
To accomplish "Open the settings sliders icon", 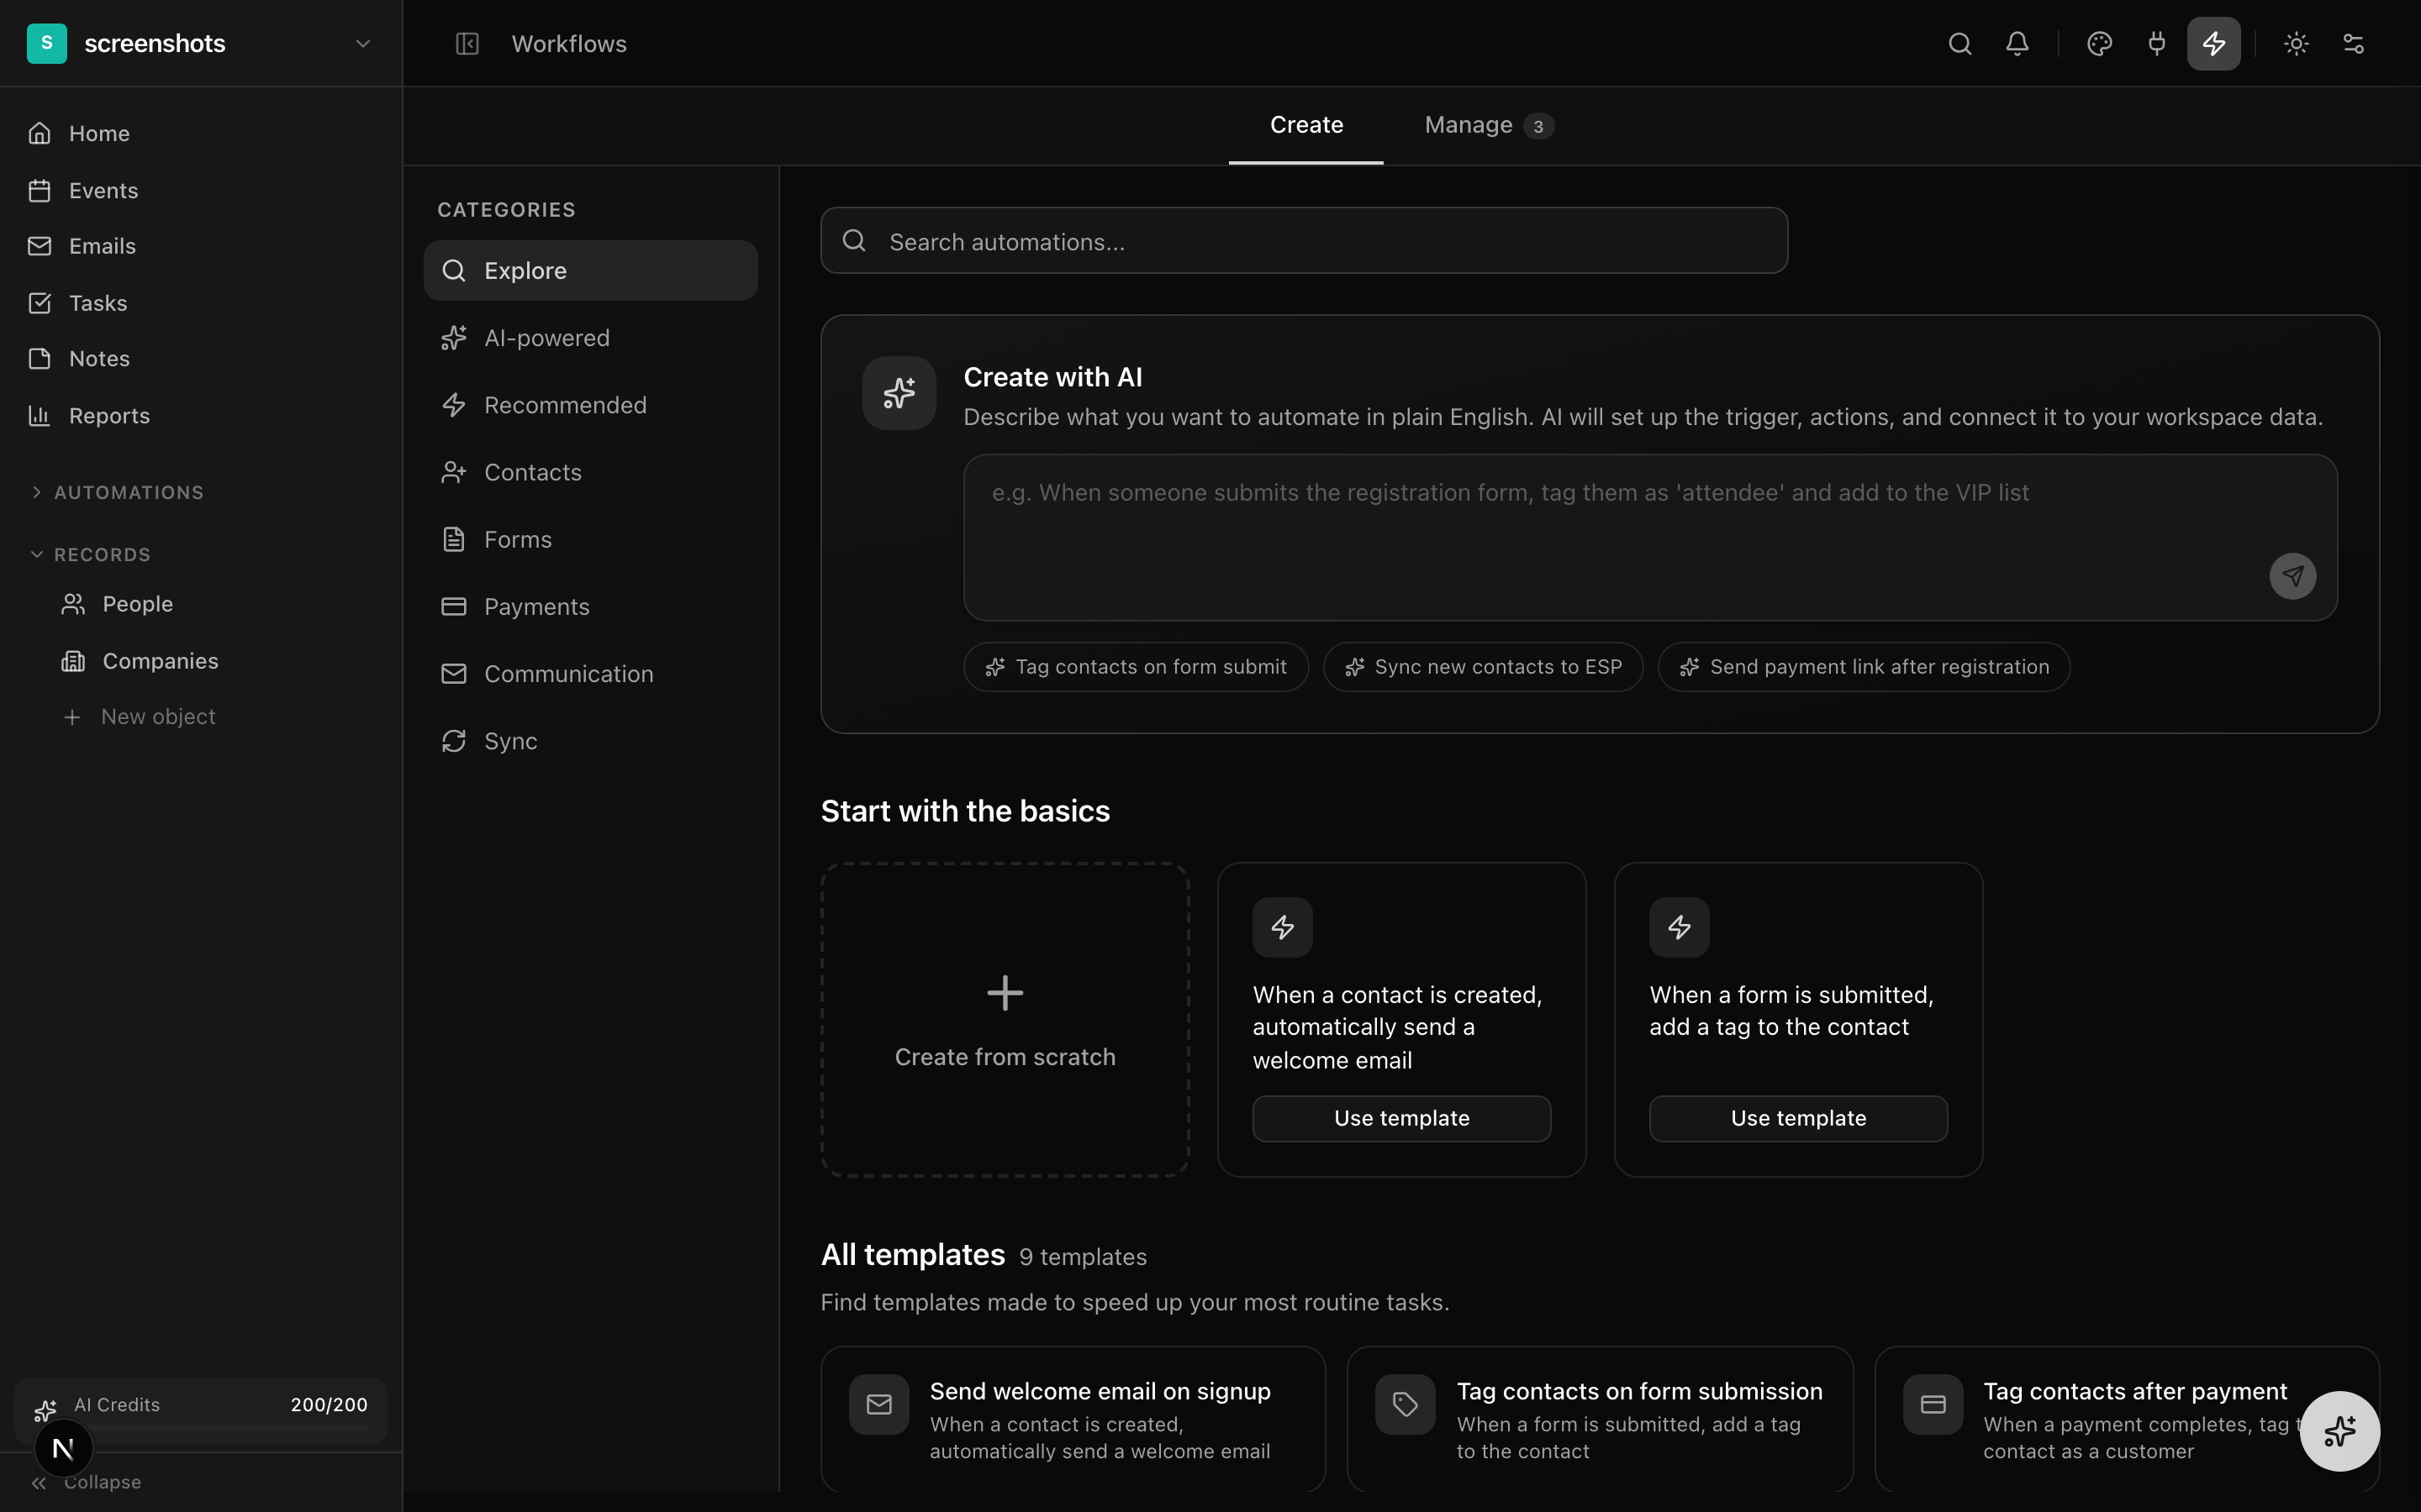I will click(2353, 44).
